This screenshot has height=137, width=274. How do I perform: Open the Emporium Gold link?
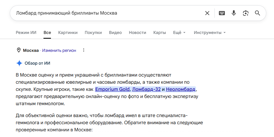(112, 89)
